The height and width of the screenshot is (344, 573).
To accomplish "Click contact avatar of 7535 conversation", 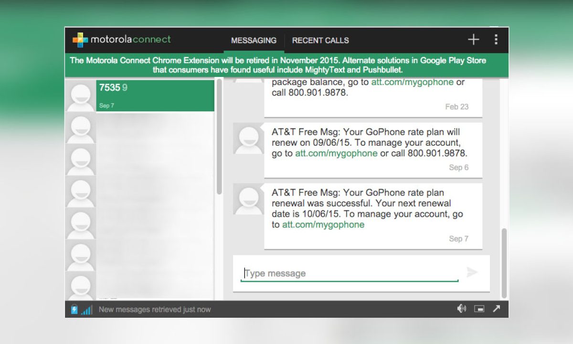I will [x=80, y=96].
